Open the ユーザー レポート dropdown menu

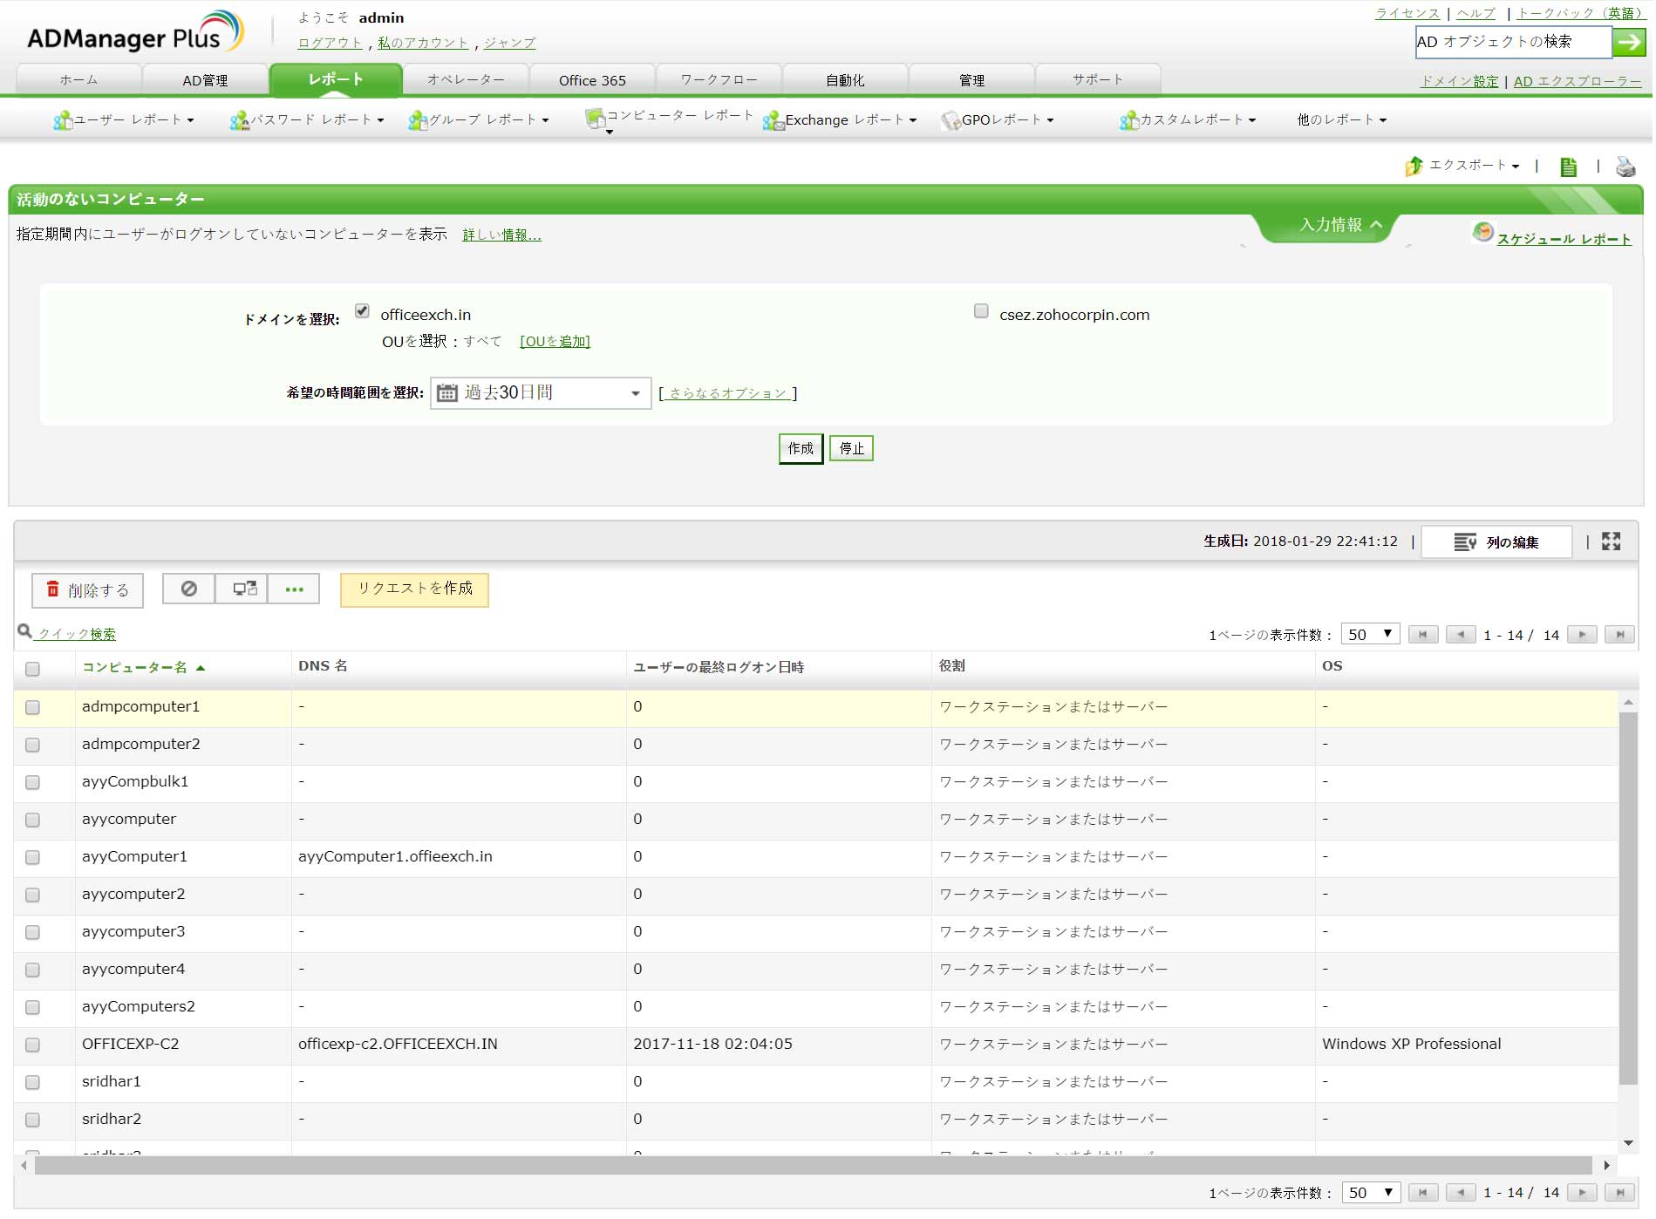point(125,121)
